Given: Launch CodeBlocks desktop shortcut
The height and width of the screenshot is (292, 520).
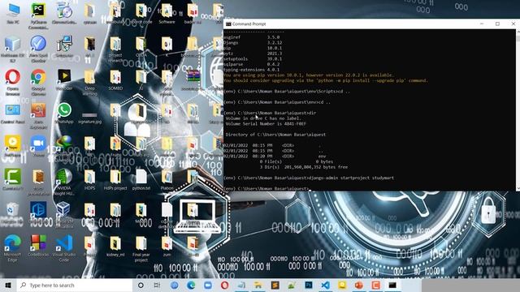Looking at the screenshot, I should click(38, 246).
